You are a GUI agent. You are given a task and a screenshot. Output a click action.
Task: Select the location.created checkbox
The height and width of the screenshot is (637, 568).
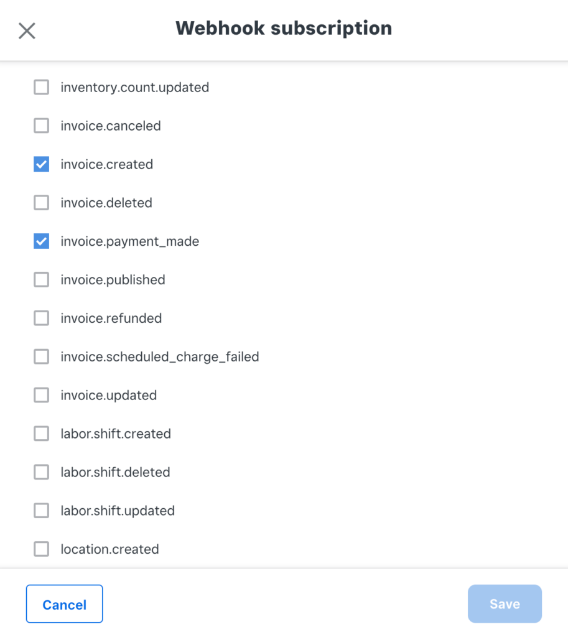click(42, 549)
